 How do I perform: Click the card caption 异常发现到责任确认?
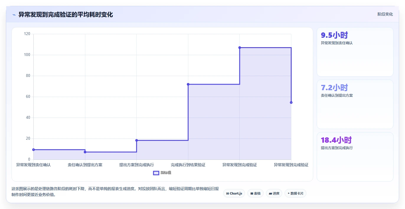tap(337, 43)
